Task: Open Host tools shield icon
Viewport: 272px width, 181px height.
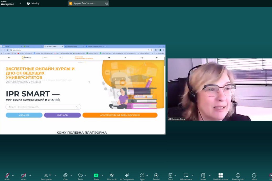Action: [x=112, y=175]
